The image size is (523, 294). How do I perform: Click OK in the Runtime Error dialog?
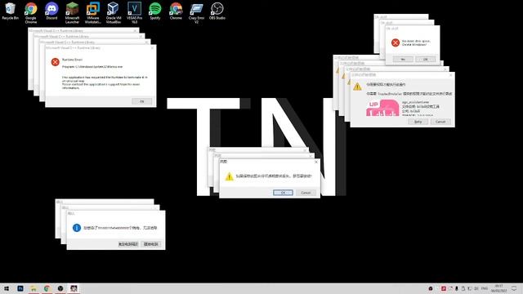[x=141, y=101]
